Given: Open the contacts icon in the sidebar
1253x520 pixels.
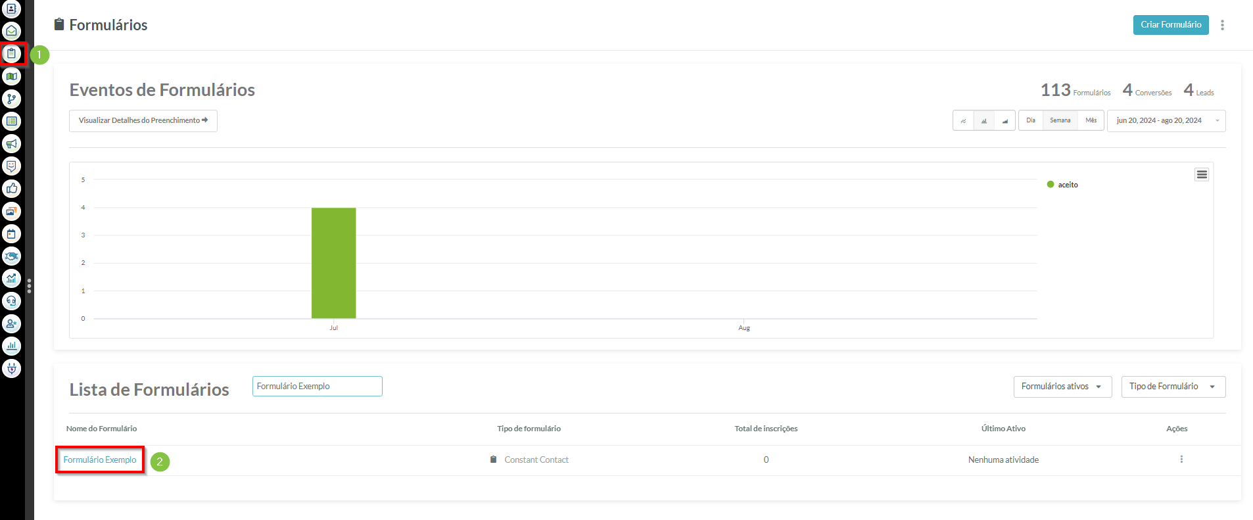Looking at the screenshot, I should (11, 9).
